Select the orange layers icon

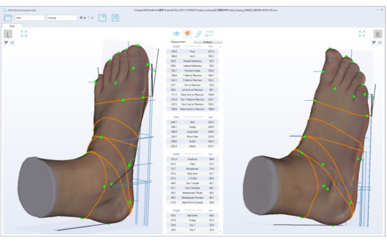[x=187, y=34]
